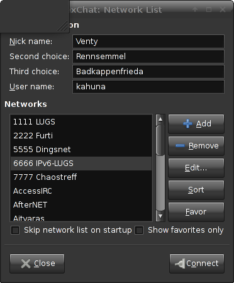
Task: Click the title bar up-arrow icon
Action: (x=195, y=9)
